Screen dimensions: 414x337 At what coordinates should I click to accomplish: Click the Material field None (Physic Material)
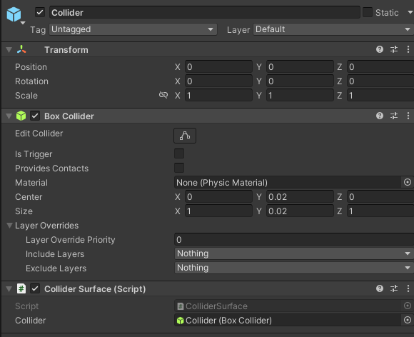click(288, 183)
